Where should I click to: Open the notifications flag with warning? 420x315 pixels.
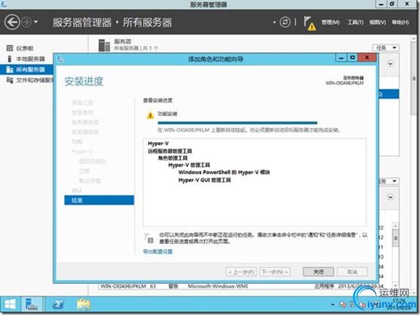(x=310, y=23)
